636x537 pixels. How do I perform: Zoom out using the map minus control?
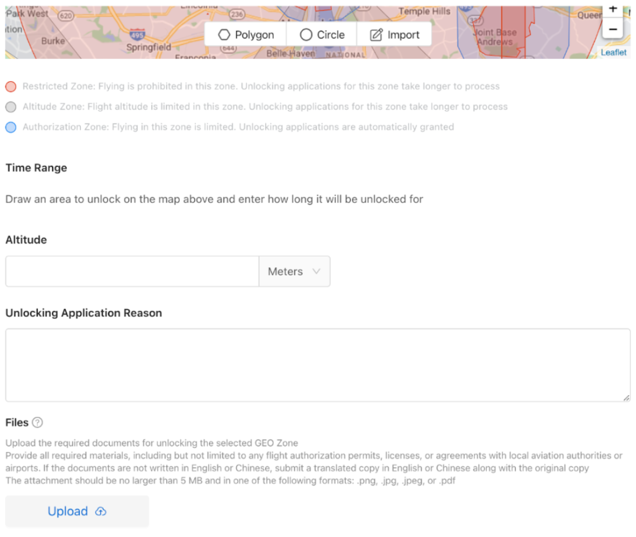coord(612,29)
